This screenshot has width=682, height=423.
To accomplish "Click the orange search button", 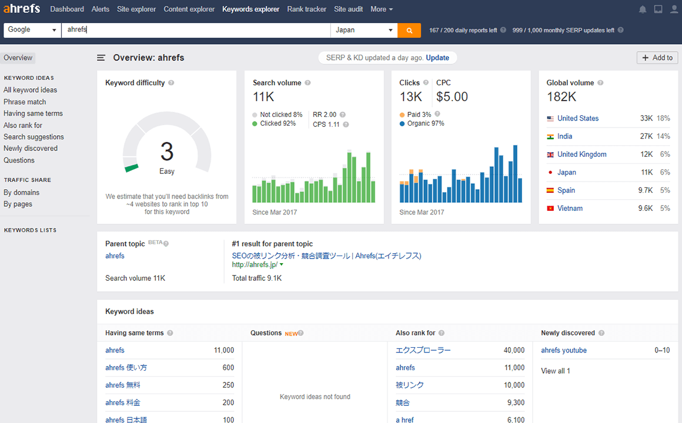I will point(409,30).
